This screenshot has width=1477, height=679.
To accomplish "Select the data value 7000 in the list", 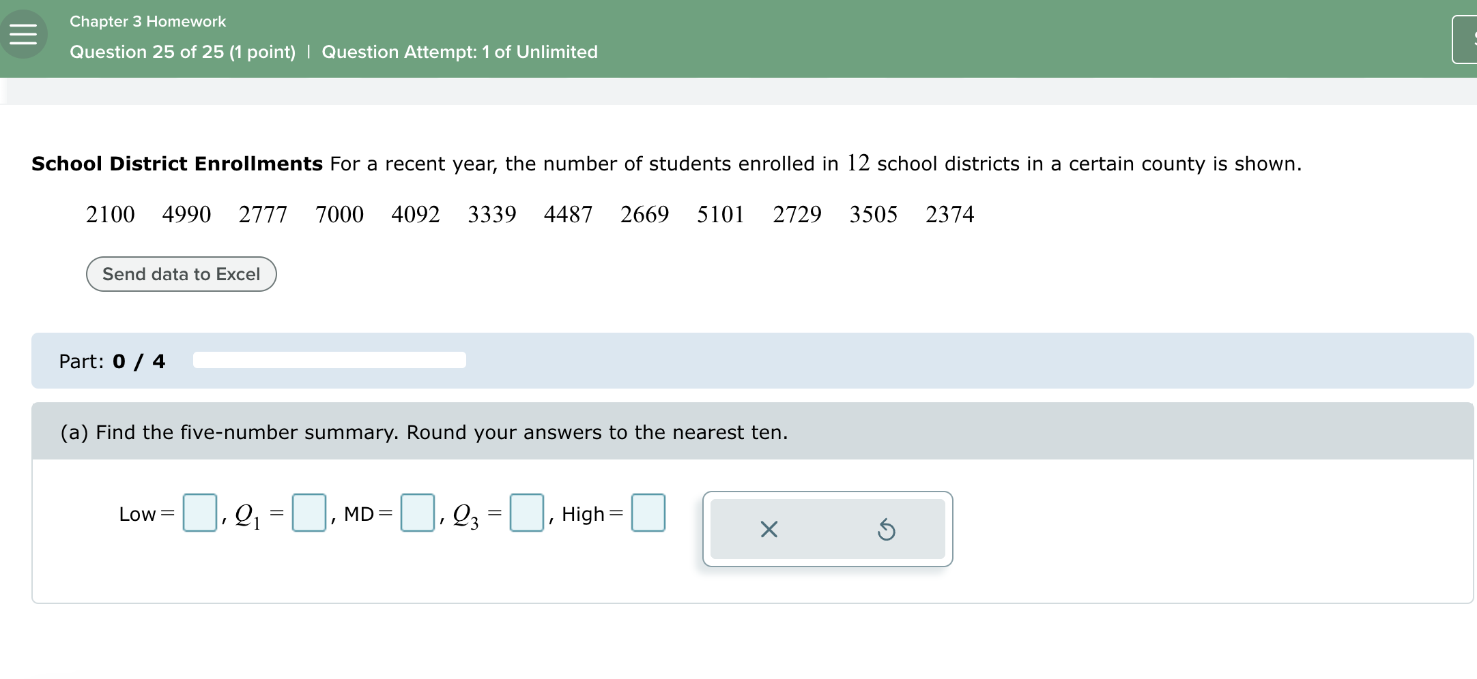I will 339,214.
